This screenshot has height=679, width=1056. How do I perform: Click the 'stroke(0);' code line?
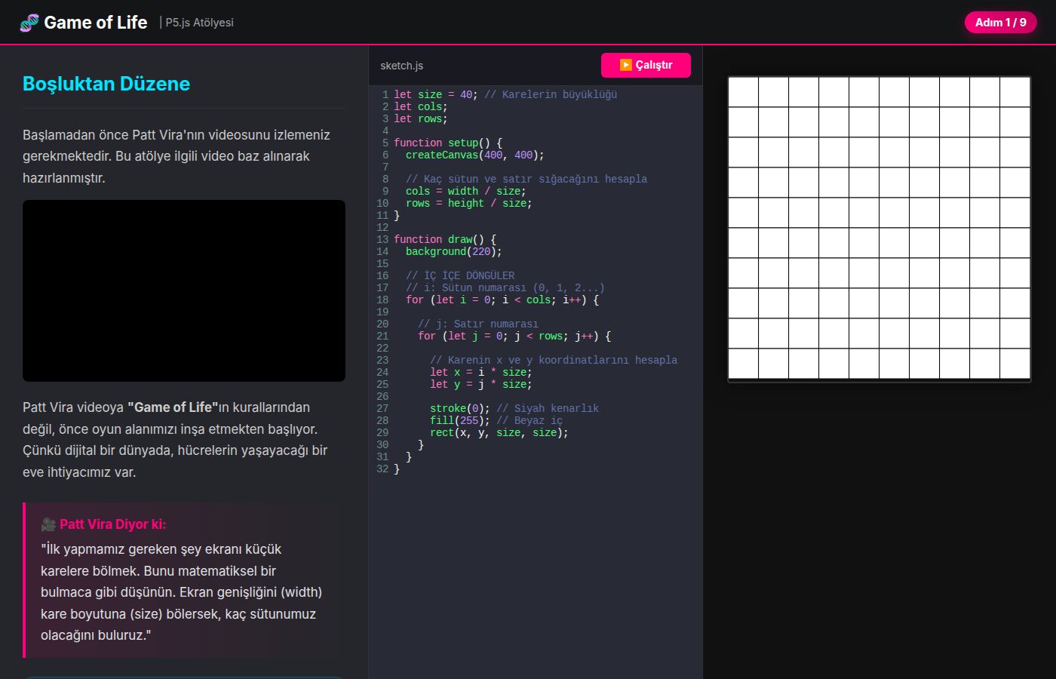tap(460, 408)
